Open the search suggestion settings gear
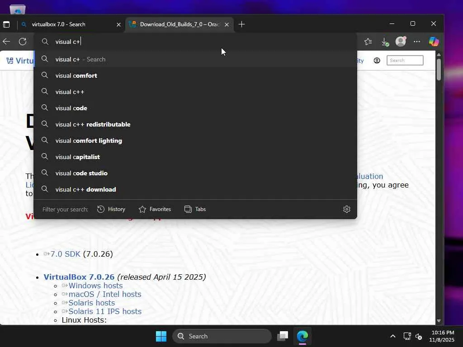 (347, 209)
